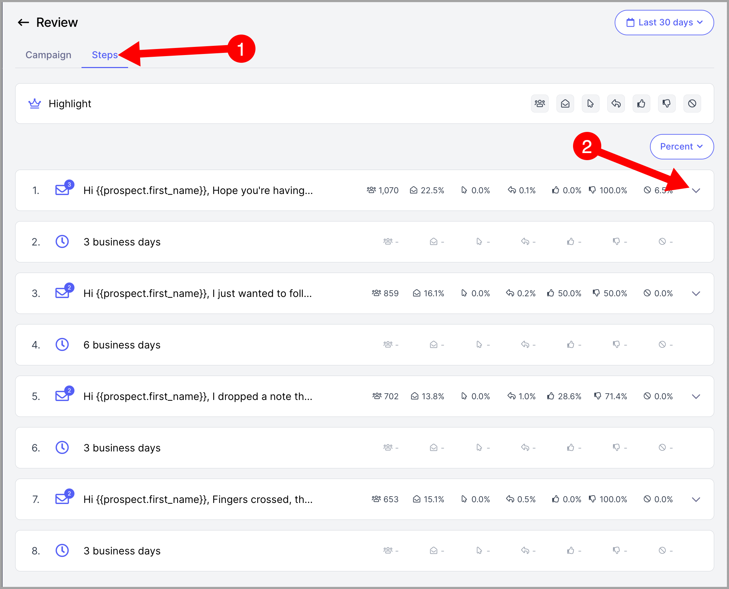Click the 16.1% open rate in step 3
Screen dimensions: 729x589
(428, 293)
